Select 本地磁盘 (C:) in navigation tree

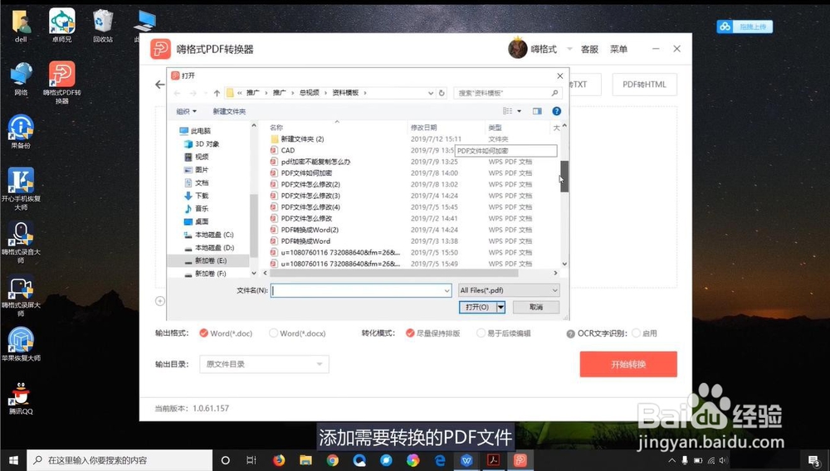209,235
